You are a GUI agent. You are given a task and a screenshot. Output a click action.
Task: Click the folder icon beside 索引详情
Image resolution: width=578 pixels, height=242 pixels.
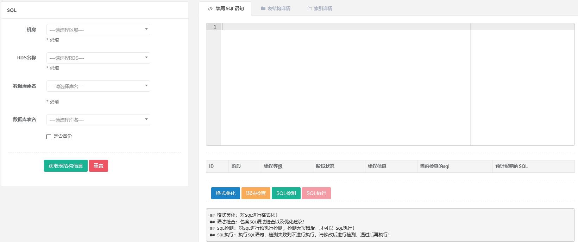pos(309,9)
